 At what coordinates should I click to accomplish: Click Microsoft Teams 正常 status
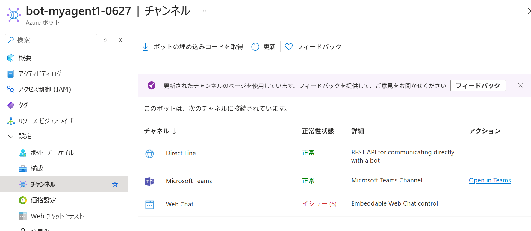(308, 181)
